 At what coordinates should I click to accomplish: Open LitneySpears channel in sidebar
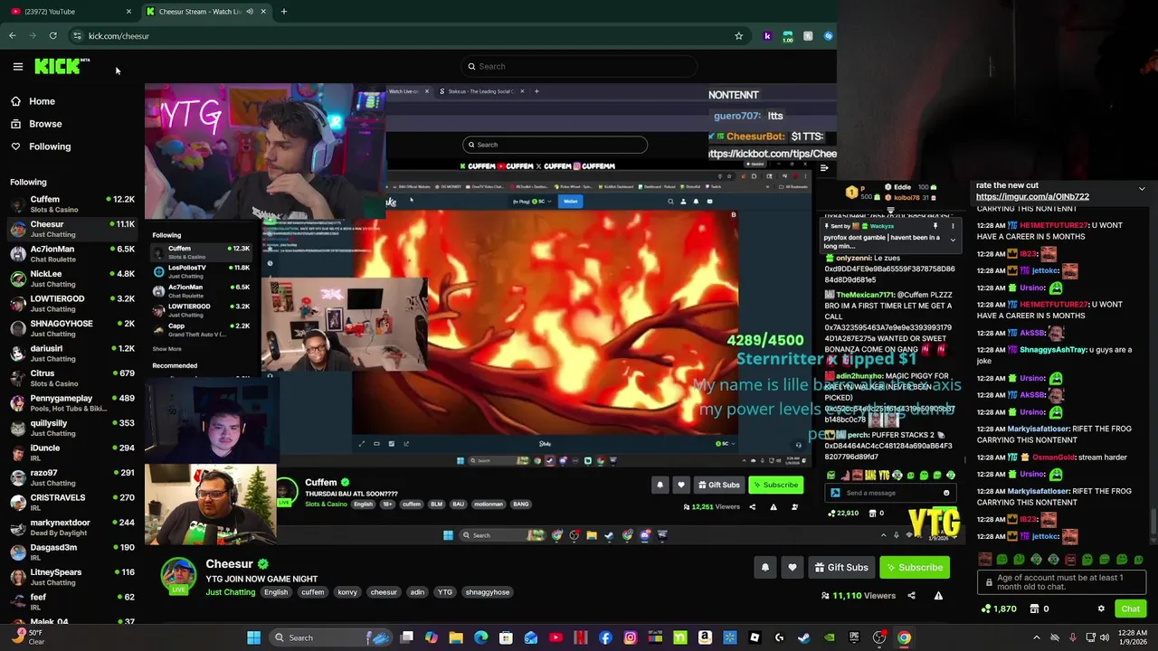[72, 577]
